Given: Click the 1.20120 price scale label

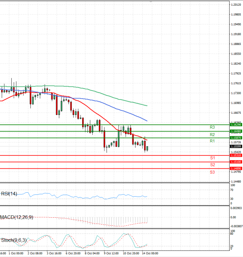Looking at the screenshot, I should click(x=236, y=5).
